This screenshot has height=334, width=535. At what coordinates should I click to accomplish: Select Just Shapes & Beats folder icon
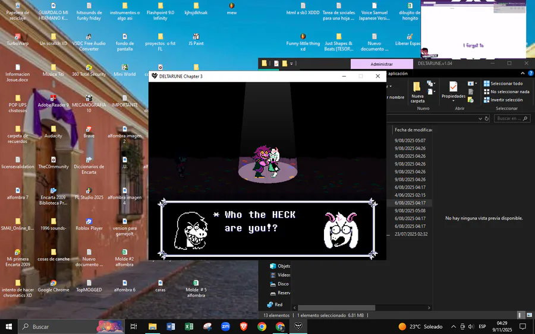[x=339, y=42]
